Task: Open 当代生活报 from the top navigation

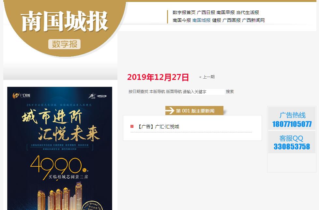Action: click(x=248, y=12)
